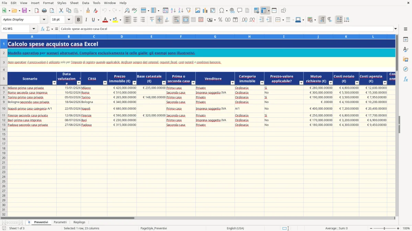Click Sort Descending icon
This screenshot has height=231, width=412.
pos(181,11)
